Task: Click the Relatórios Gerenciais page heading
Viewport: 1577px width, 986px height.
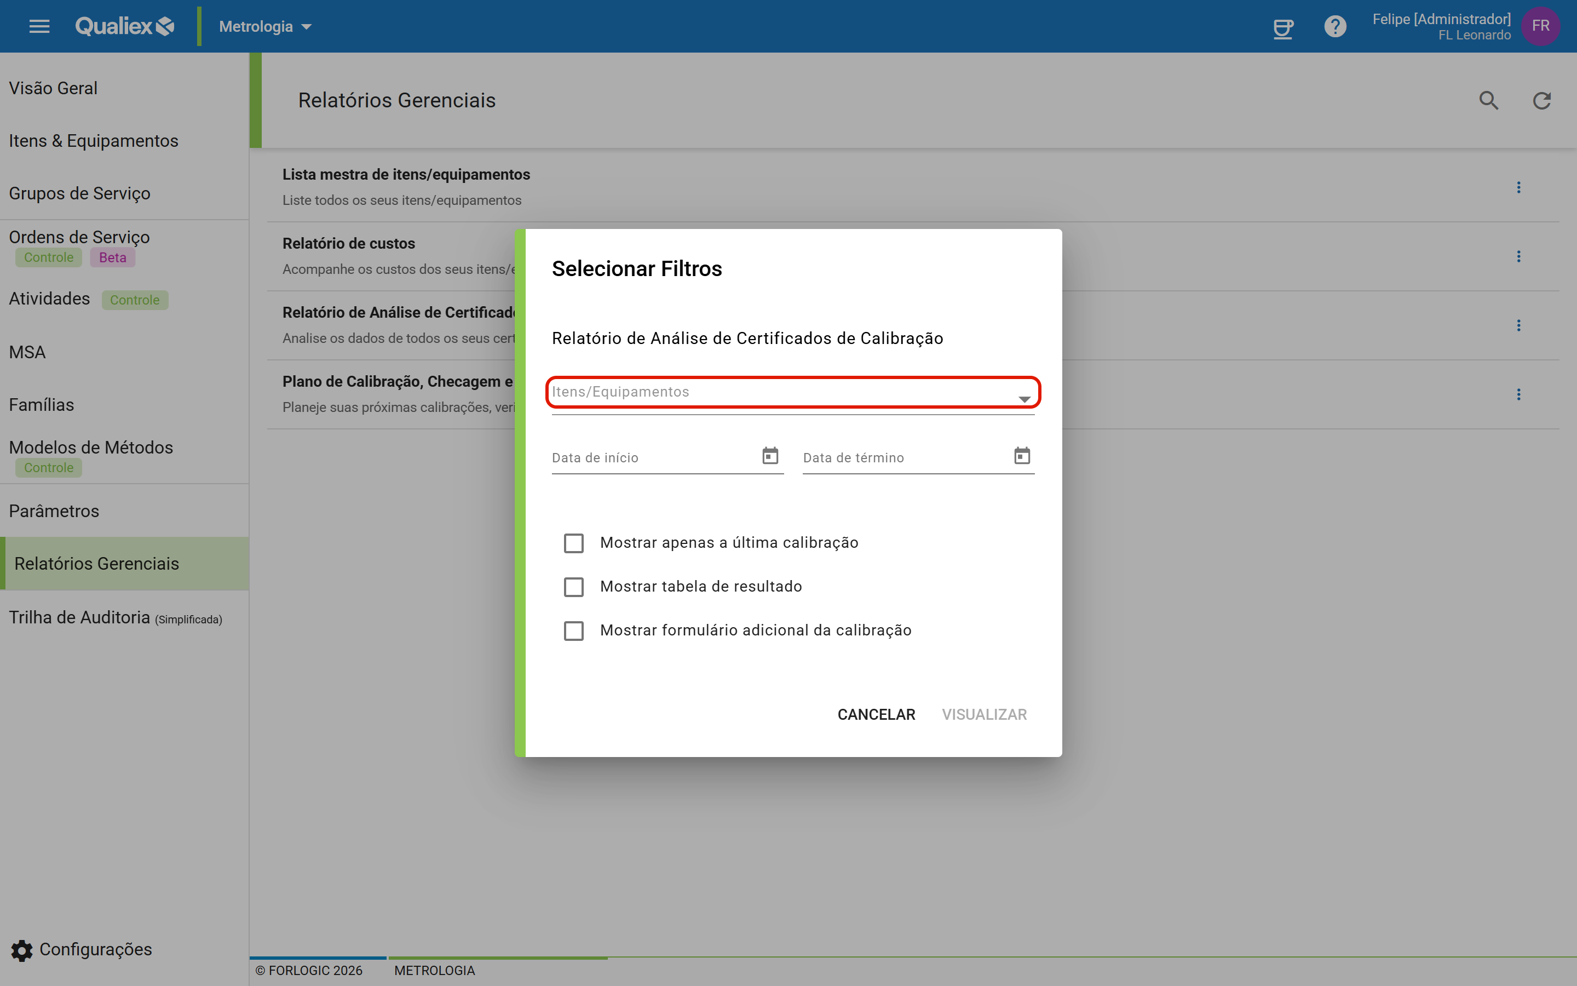Action: tap(397, 100)
